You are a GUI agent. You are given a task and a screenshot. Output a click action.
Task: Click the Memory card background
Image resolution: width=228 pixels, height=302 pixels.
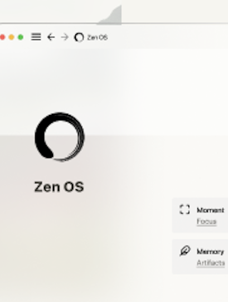coord(200,257)
